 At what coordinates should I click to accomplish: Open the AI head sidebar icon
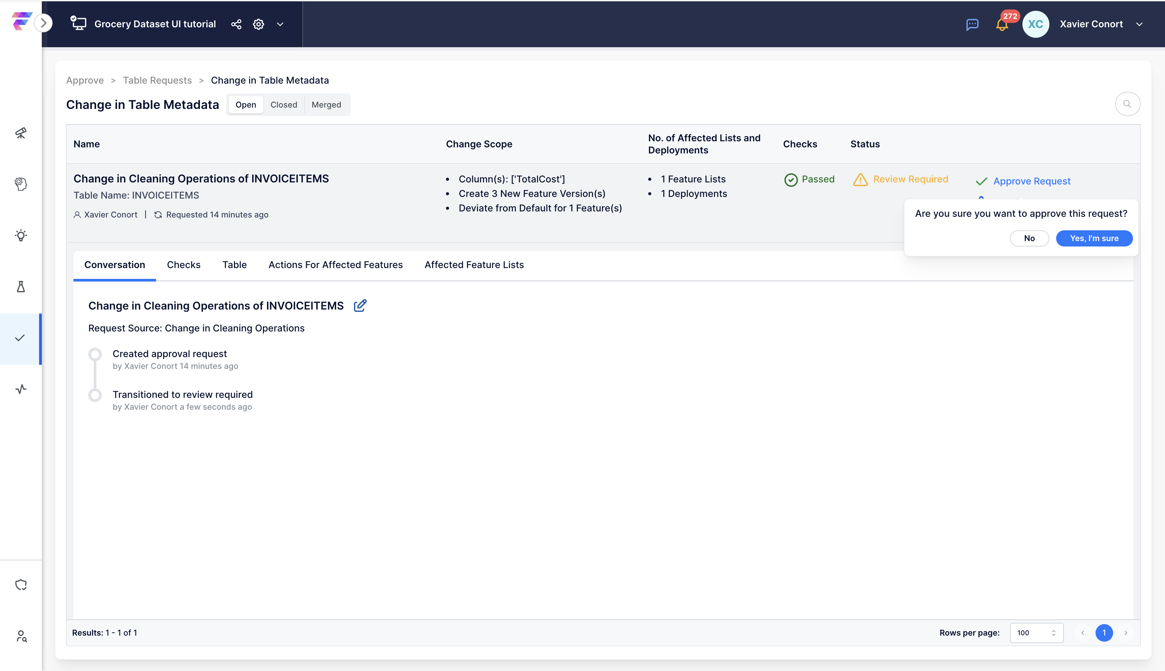pyautogui.click(x=21, y=184)
